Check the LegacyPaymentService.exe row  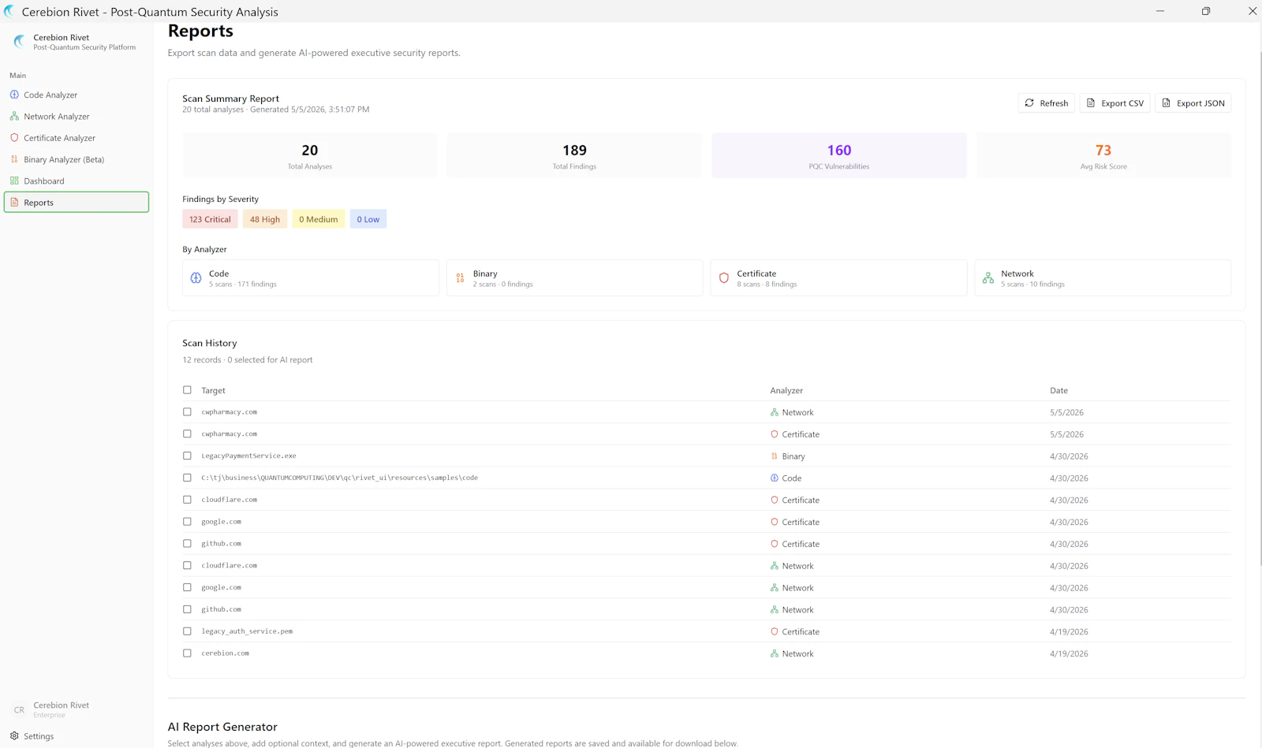point(187,456)
